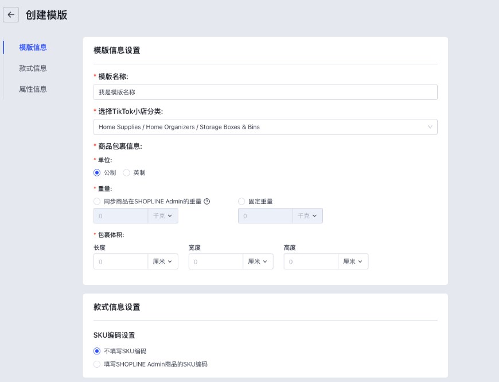This screenshot has height=382, width=499.
Task: Select 不填写SKU编码 option
Action: pyautogui.click(x=97, y=351)
